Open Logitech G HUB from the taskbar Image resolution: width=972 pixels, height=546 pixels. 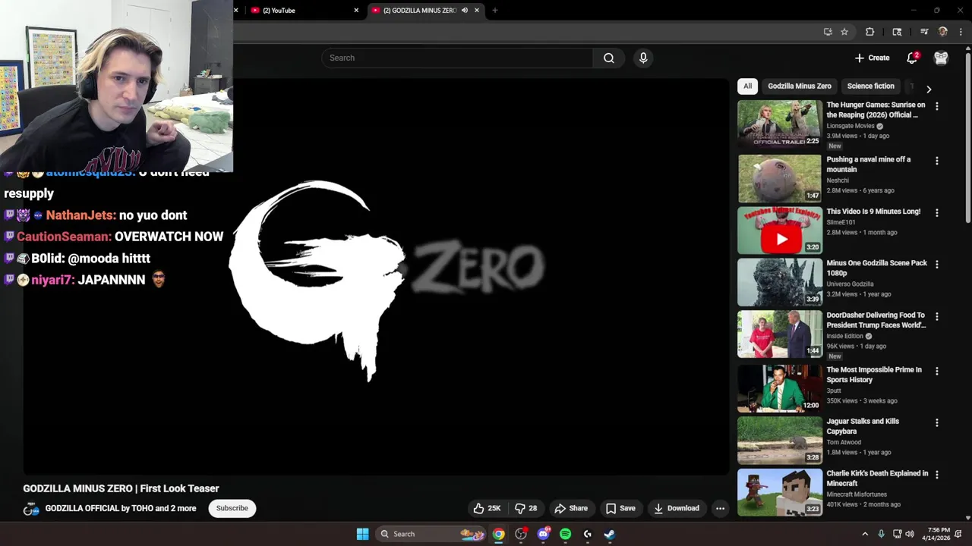[587, 534]
